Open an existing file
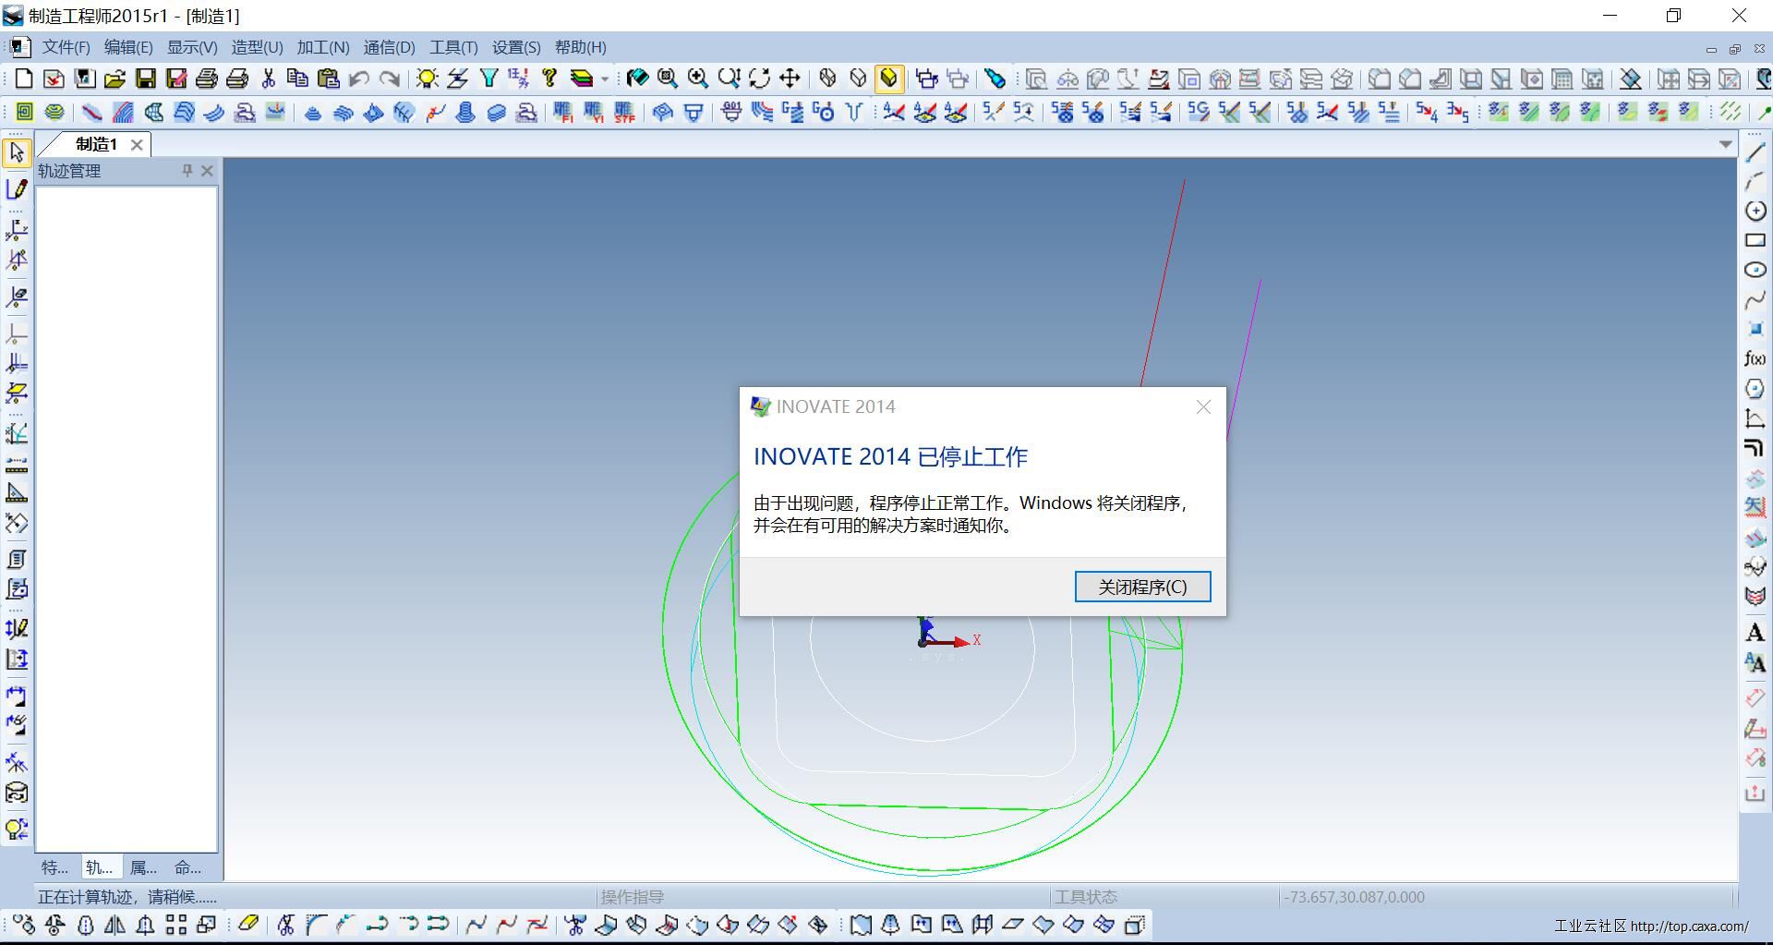The height and width of the screenshot is (945, 1773). (x=115, y=79)
